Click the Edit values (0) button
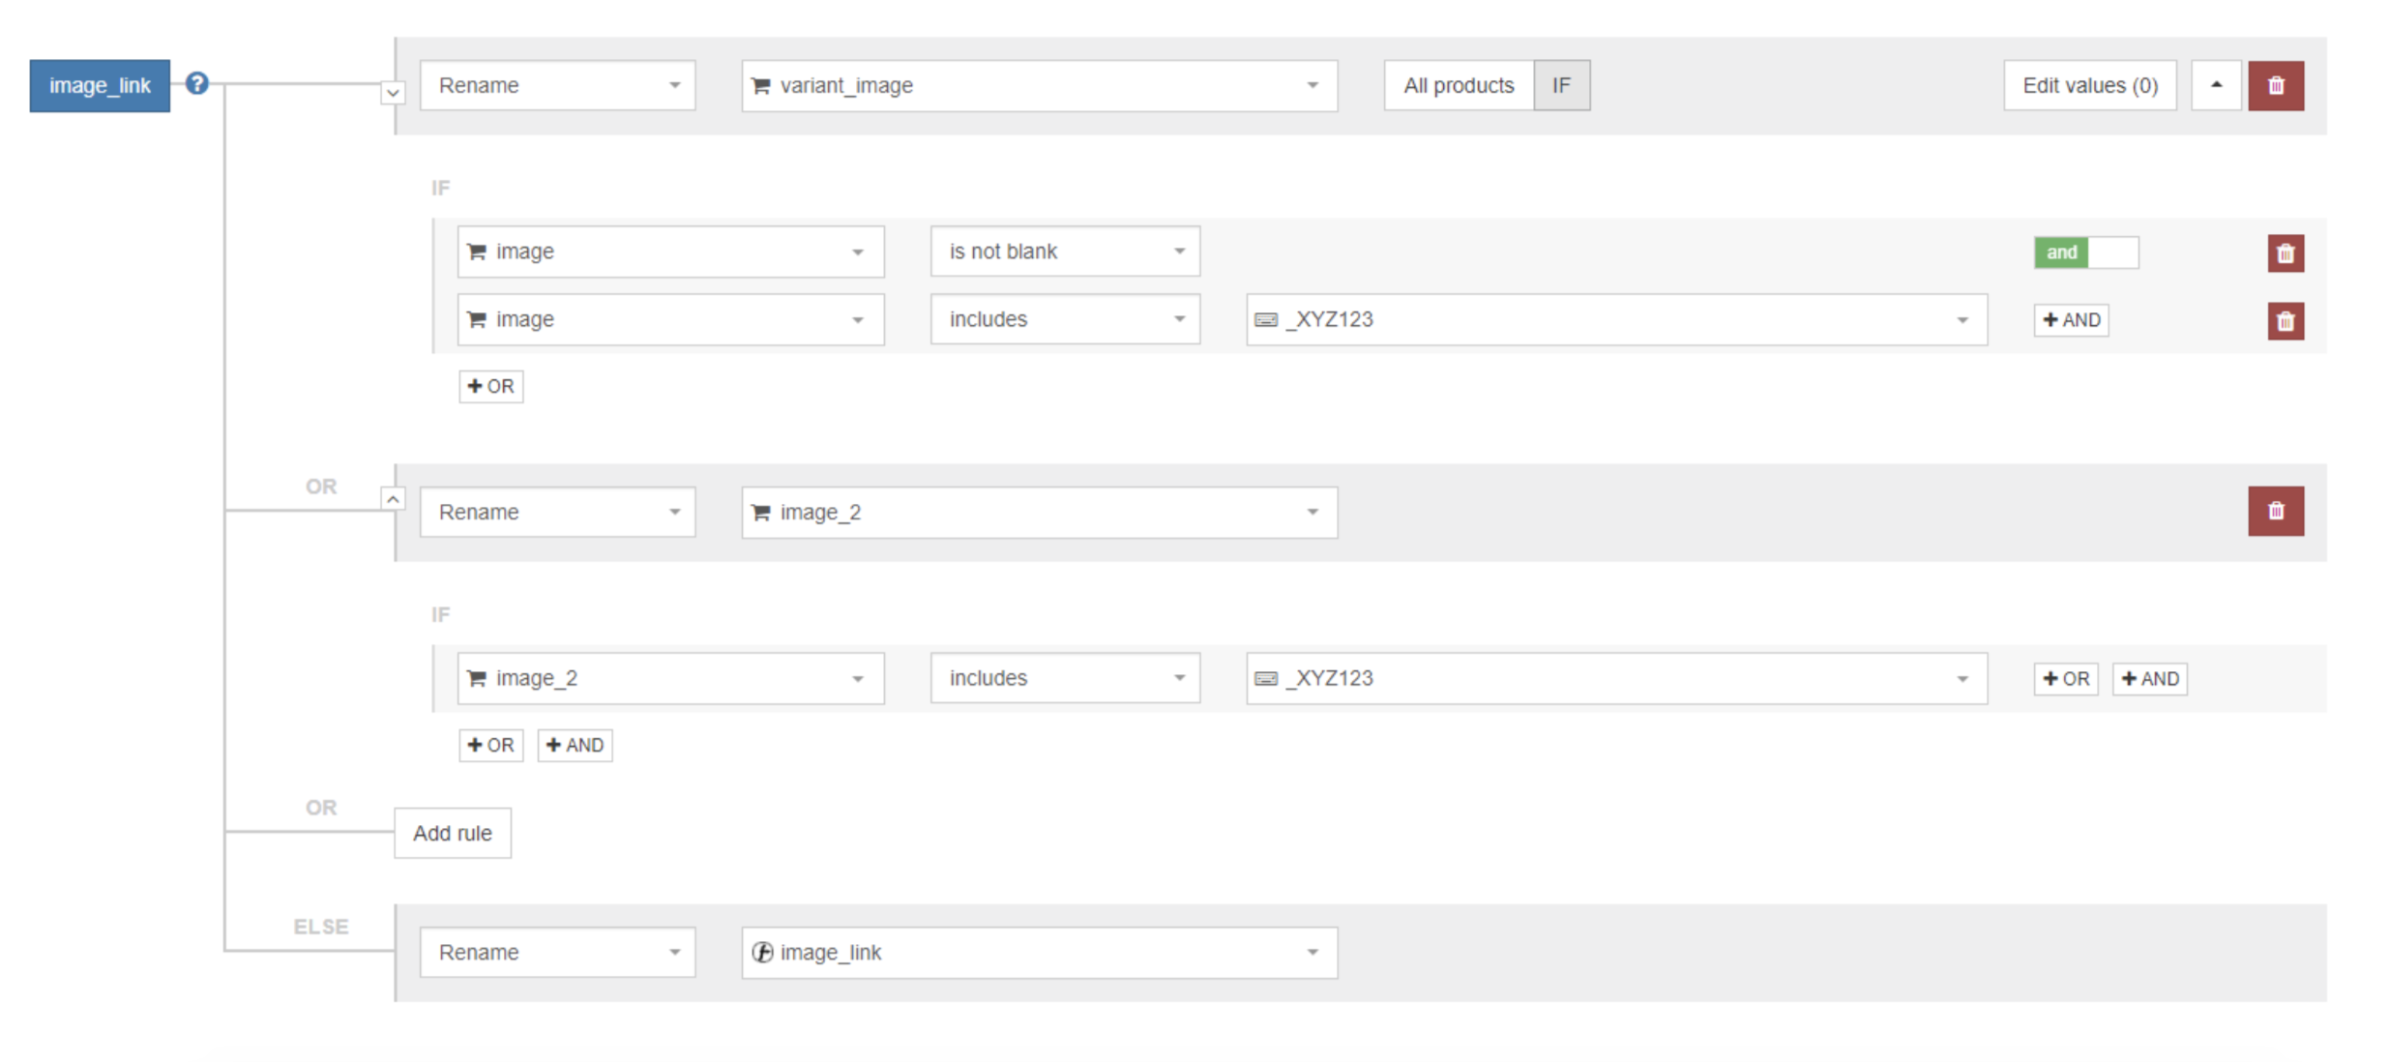 pyautogui.click(x=2089, y=85)
